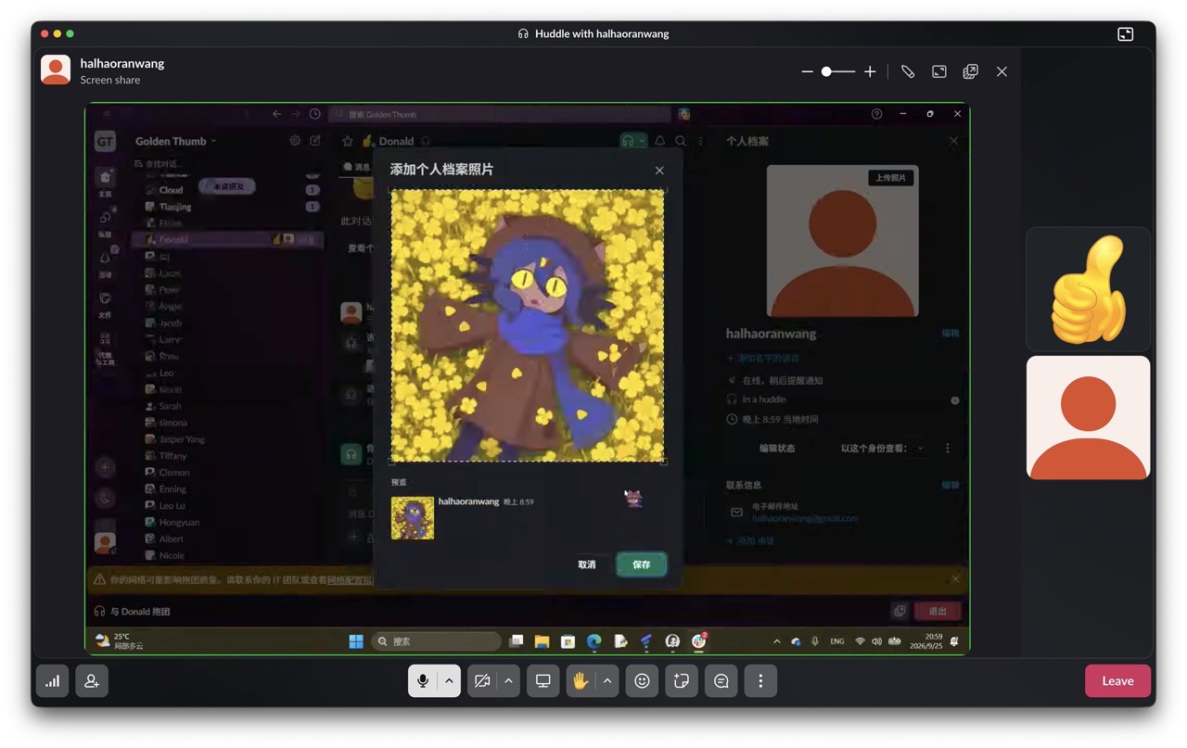Click Cancel button in profile photo dialog
1187x748 pixels.
[587, 564]
